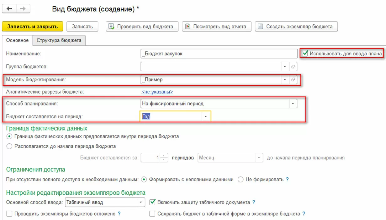Toggle Использовать для ввода плана checkbox
386x220 pixels.
point(305,54)
